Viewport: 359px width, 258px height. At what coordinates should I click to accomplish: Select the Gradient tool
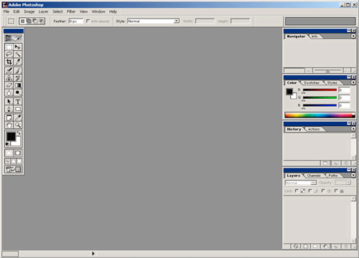18,85
